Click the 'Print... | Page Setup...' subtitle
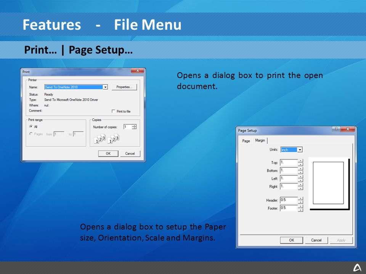This screenshot has height=274, width=366. coord(79,50)
